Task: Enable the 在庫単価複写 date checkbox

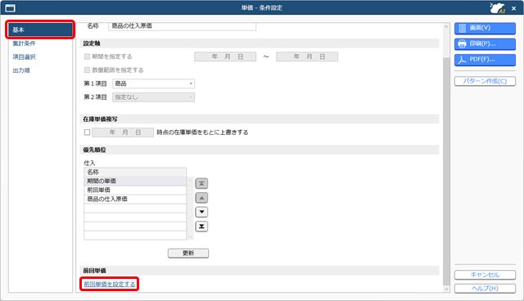Action: 88,133
